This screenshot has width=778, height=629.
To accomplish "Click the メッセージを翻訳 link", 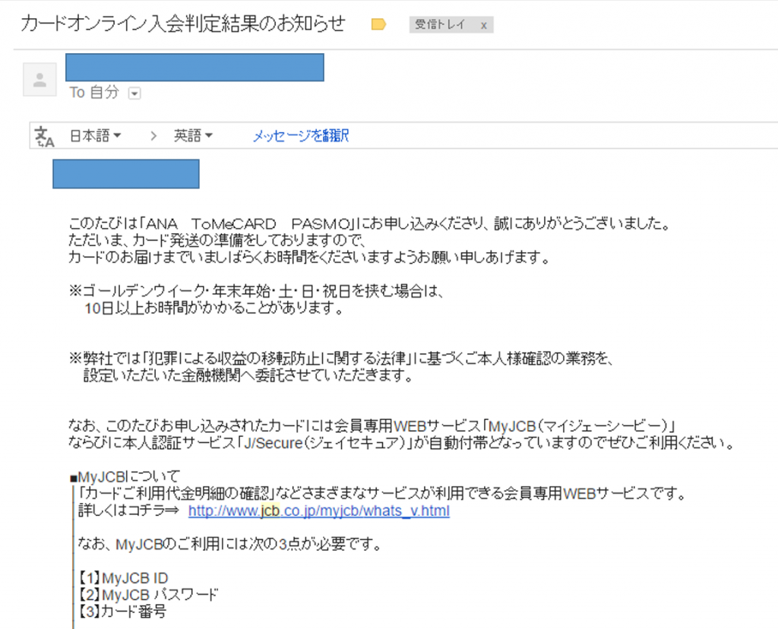I will [x=301, y=135].
